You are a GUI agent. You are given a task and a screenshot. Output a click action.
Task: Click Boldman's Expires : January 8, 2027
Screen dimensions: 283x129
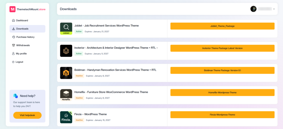[x=98, y=76]
